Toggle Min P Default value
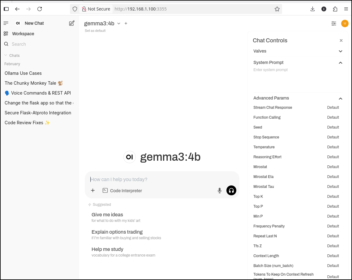 point(333,216)
